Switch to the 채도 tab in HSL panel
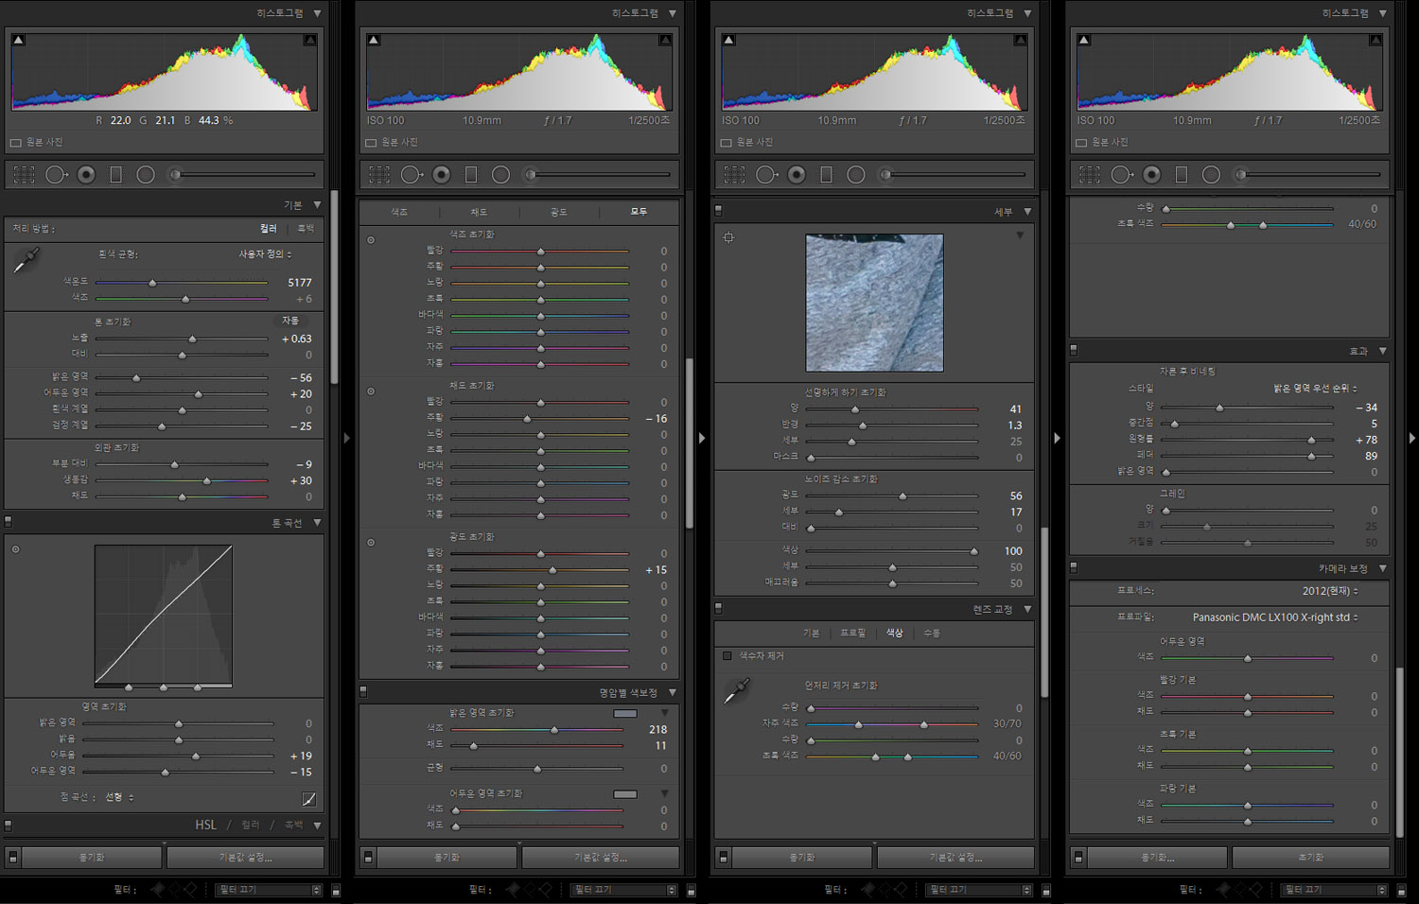 (x=479, y=212)
